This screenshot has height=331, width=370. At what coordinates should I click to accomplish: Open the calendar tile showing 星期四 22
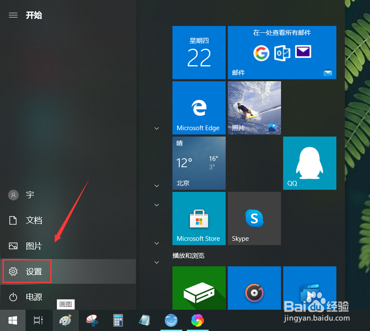point(199,52)
